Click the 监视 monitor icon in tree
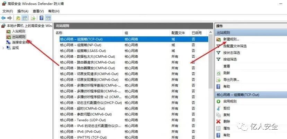 coord(8,48)
